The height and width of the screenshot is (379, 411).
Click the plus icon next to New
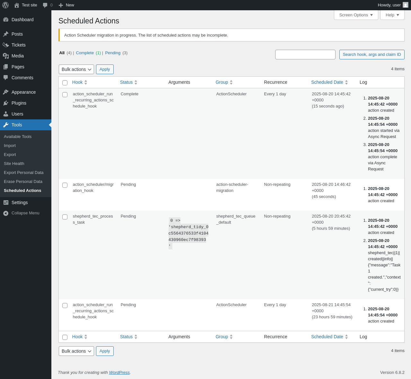tap(61, 5)
